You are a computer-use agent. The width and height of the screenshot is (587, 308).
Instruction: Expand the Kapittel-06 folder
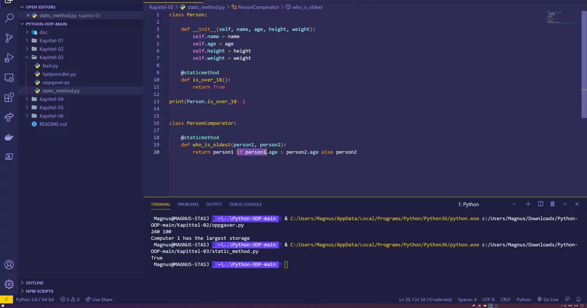pyautogui.click(x=81, y=116)
